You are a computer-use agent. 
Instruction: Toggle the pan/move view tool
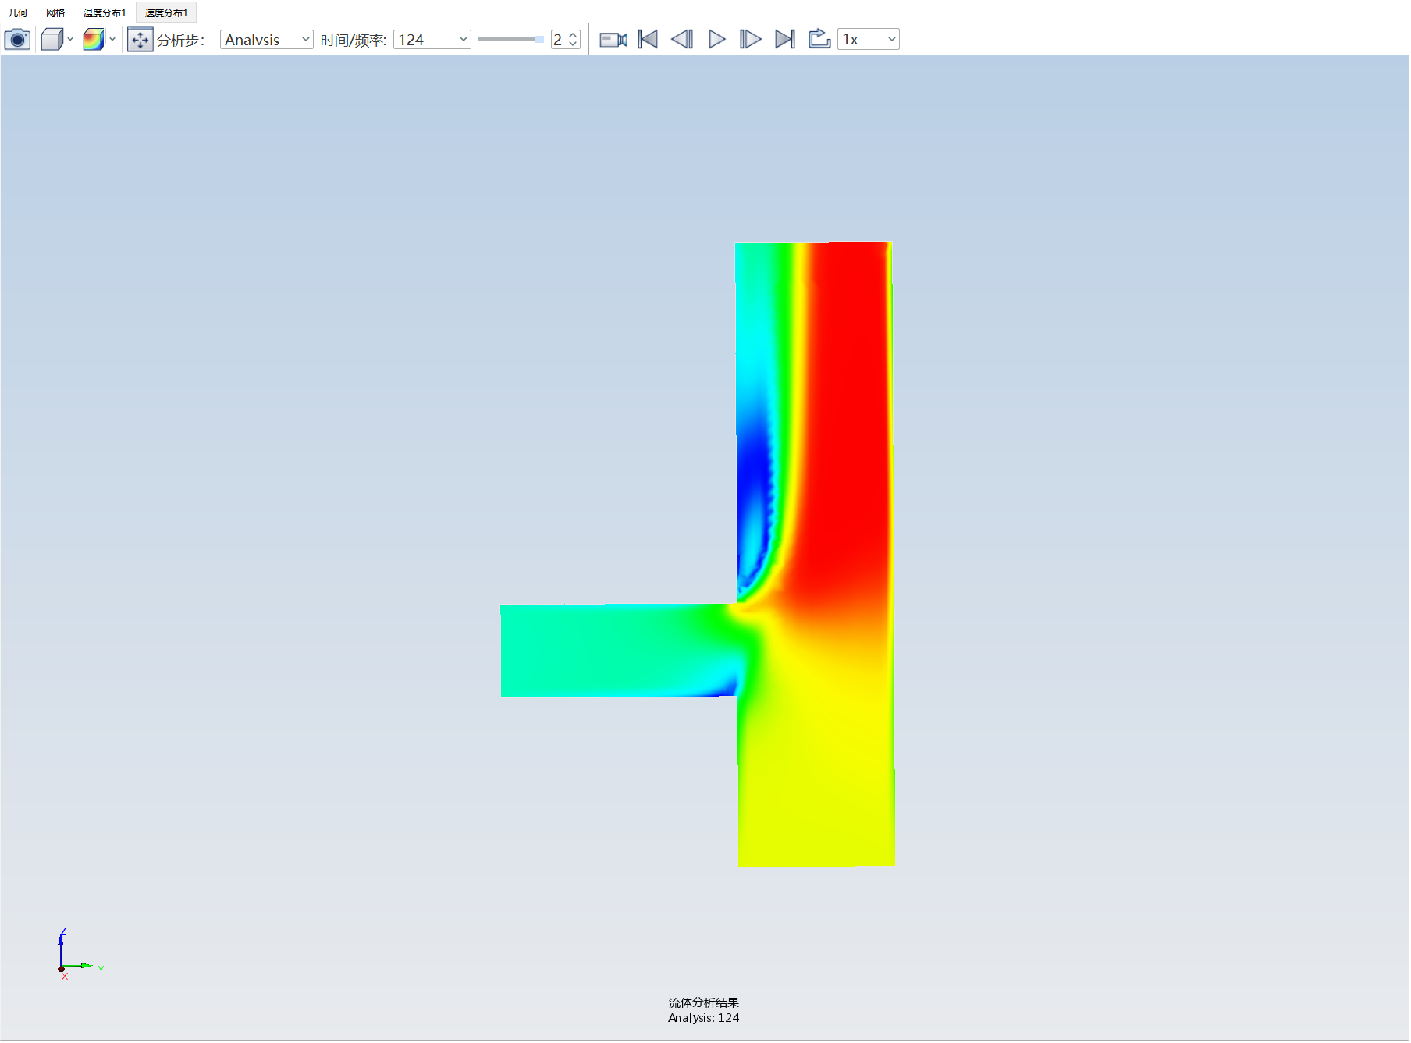(x=140, y=40)
